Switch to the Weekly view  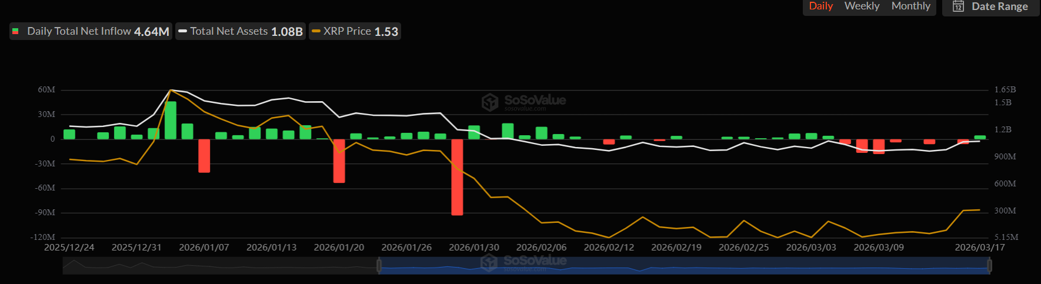click(862, 6)
